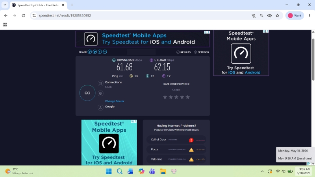The height and width of the screenshot is (177, 315).
Task: Click the download ping icon showing 12
Action: click(147, 76)
